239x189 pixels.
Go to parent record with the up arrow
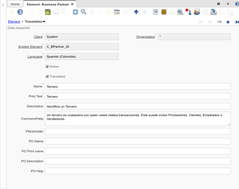pyautogui.click(x=136, y=12)
